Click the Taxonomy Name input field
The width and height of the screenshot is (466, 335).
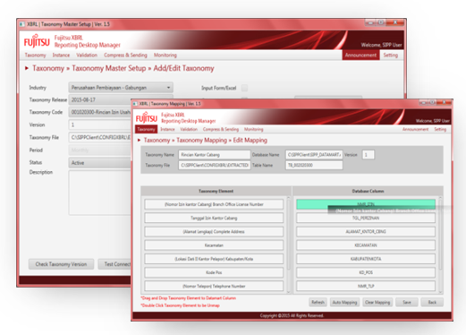(214, 155)
